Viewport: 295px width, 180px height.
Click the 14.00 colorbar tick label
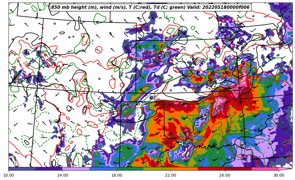(63, 175)
